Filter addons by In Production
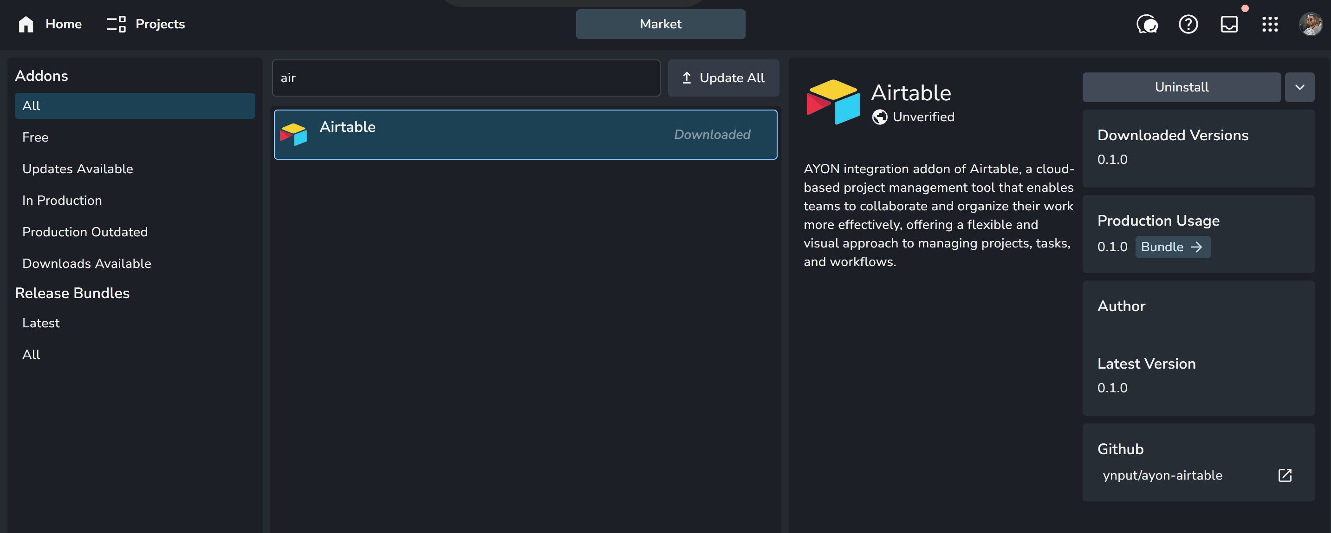Viewport: 1331px width, 533px height. point(135,201)
